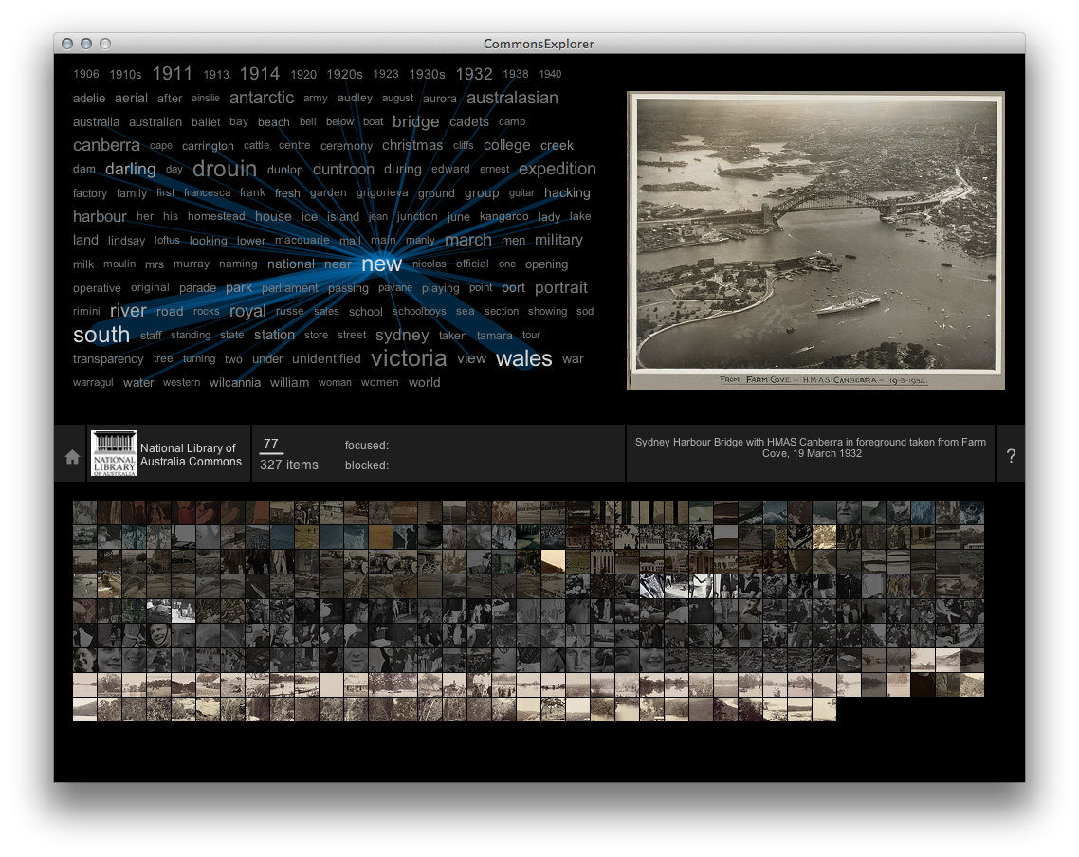Click the "bridge" tag
Image resolution: width=1079 pixels, height=857 pixels.
coord(415,121)
